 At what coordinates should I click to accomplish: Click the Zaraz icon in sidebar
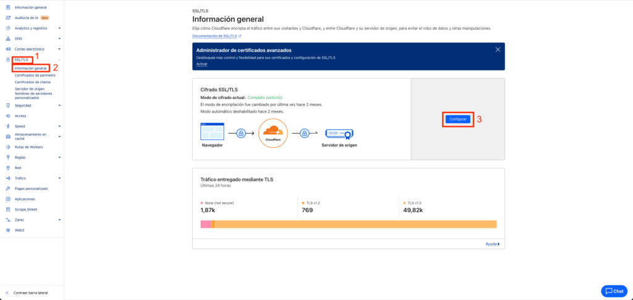[x=8, y=220]
